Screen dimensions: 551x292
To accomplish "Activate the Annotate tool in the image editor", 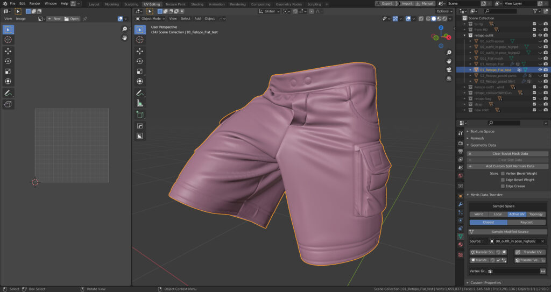I will pos(9,93).
